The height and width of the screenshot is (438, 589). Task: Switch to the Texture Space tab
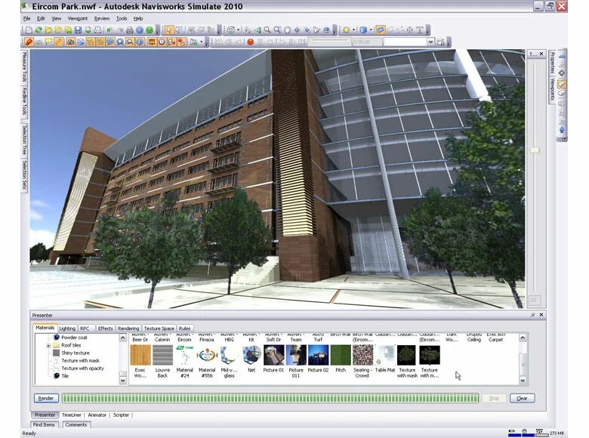pyautogui.click(x=159, y=328)
